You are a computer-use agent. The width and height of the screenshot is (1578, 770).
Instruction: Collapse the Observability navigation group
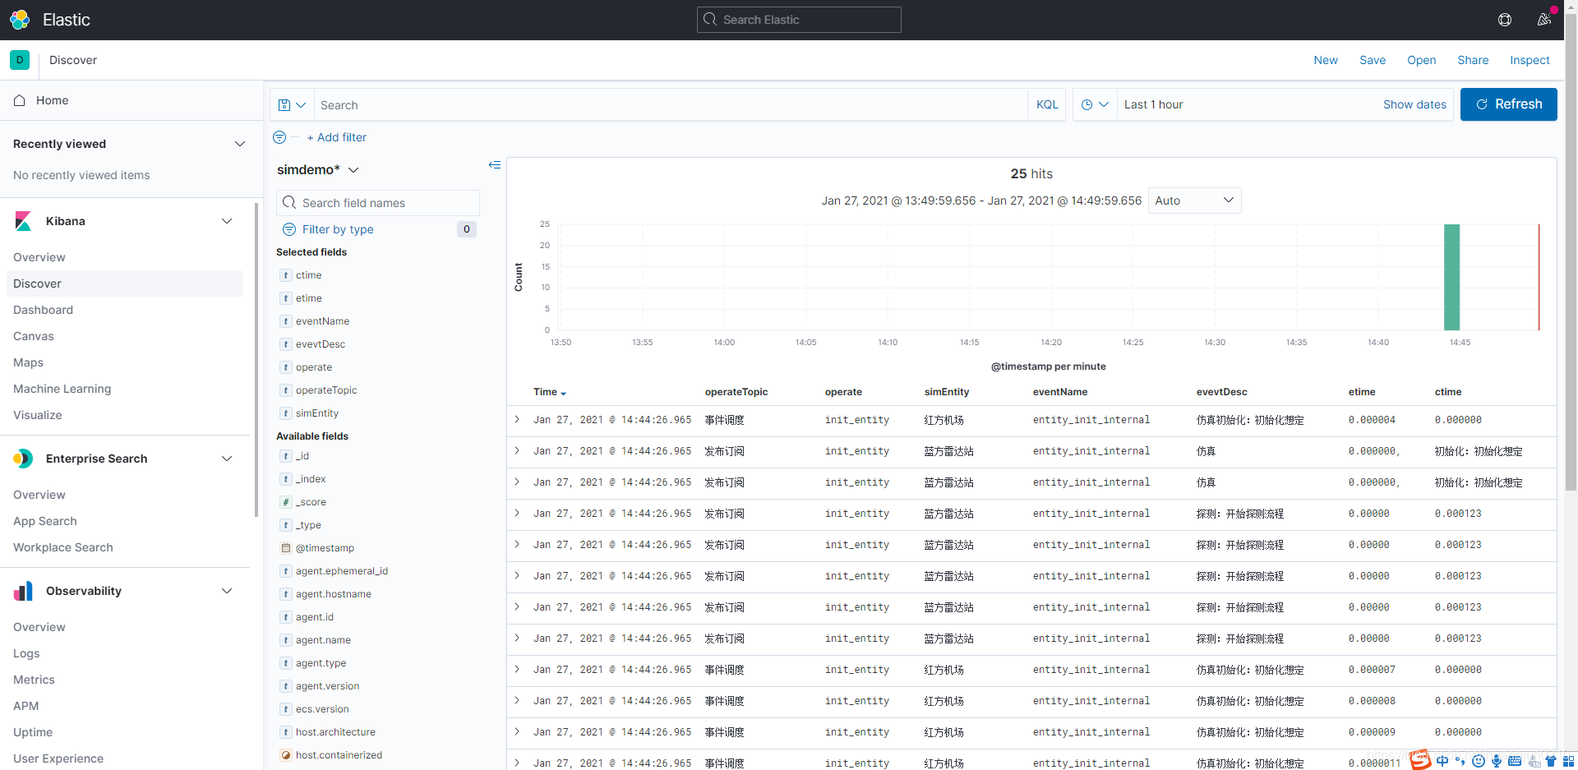(x=227, y=591)
